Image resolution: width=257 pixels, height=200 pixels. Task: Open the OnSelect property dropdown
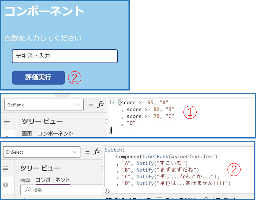click(41, 152)
